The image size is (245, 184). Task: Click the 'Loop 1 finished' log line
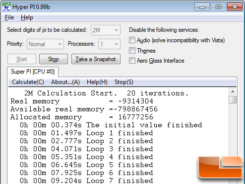(86, 133)
